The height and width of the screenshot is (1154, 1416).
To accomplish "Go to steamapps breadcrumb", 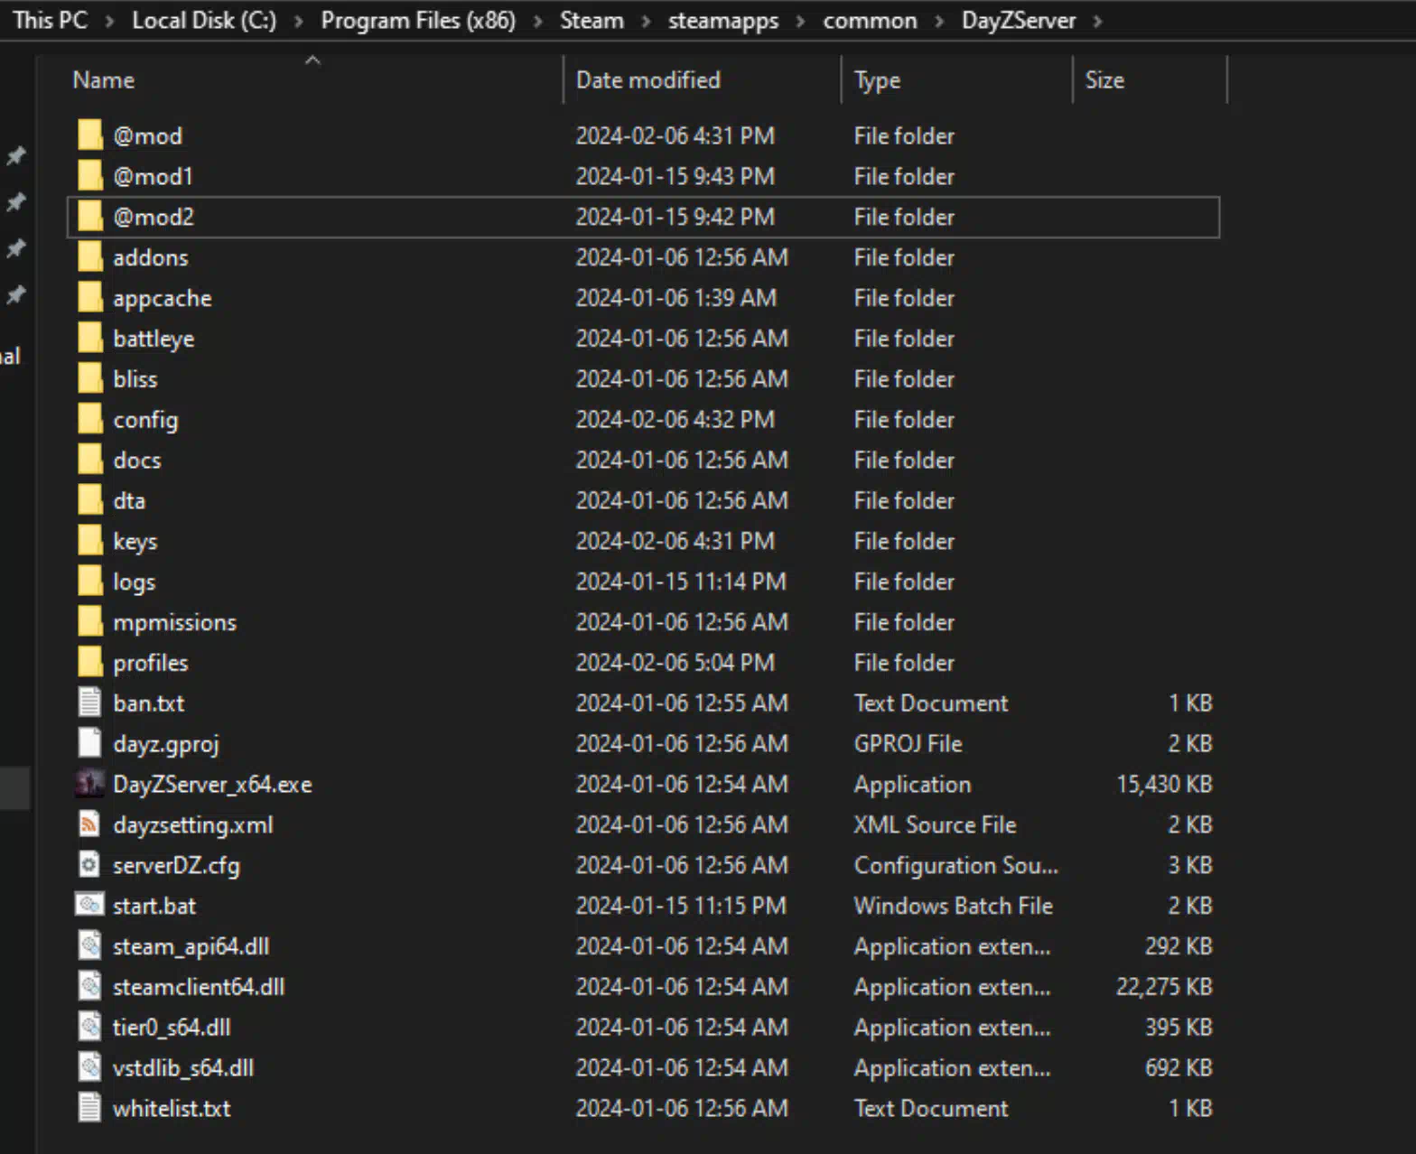I will click(723, 20).
